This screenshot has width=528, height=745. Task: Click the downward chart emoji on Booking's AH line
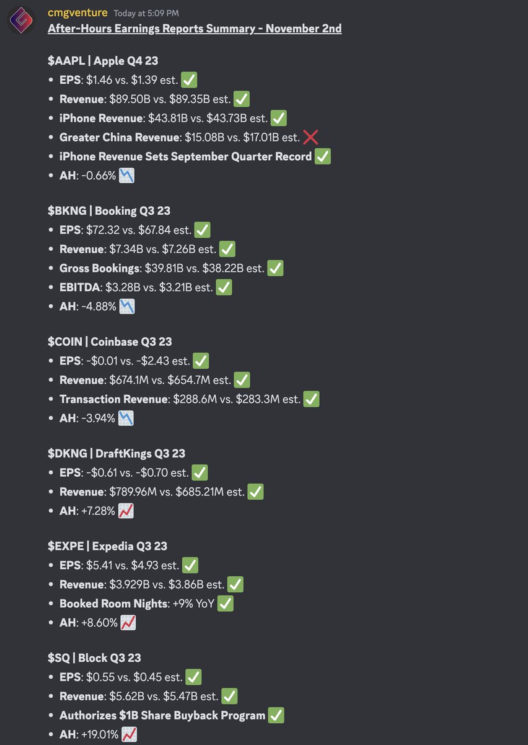[x=127, y=306]
